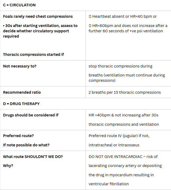The height and width of the screenshot is (190, 171).
Task: Click "2 breaths per 15 thoracic compressions" answer
Action: click(x=125, y=92)
